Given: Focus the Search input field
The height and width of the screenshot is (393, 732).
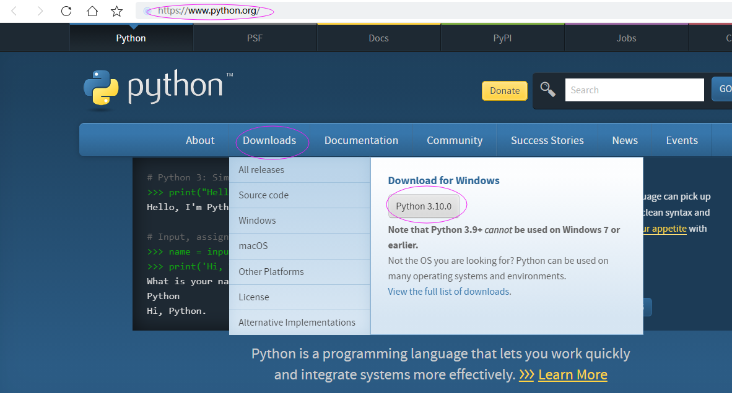Looking at the screenshot, I should (634, 90).
